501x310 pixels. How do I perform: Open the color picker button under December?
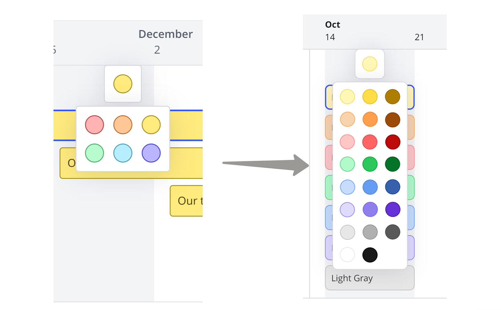(x=123, y=84)
